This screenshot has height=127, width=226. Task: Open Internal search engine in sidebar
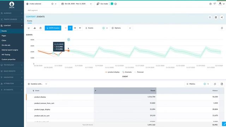click(12, 50)
